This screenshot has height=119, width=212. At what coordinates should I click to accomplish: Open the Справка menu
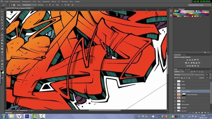[77, 2]
